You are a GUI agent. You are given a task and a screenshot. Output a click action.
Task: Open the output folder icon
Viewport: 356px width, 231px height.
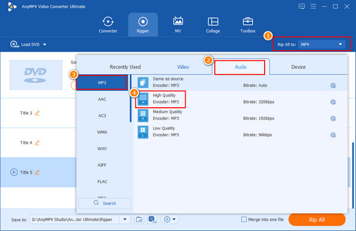pyautogui.click(x=139, y=219)
